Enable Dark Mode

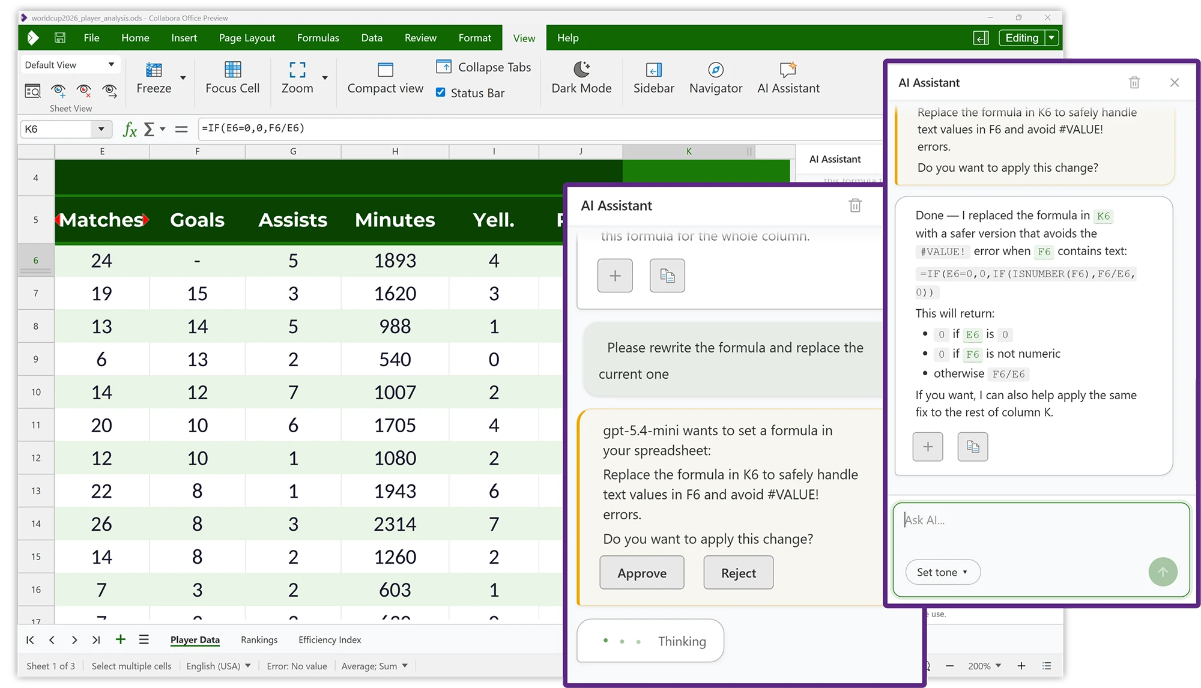click(x=581, y=78)
